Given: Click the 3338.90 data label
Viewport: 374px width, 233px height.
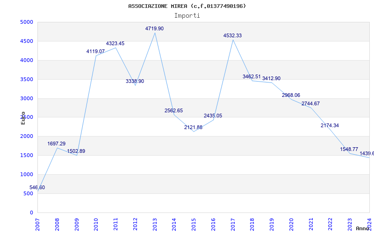Looking at the screenshot, I should point(135,81).
